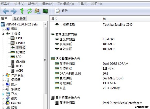
Task: Click the 網路 network computers icon
Action: pyautogui.click(x=8, y=98)
